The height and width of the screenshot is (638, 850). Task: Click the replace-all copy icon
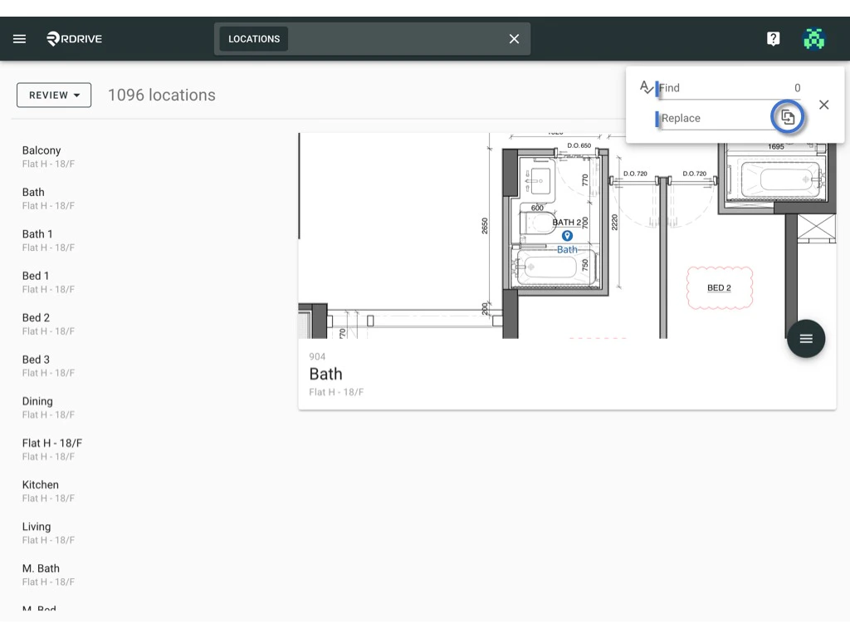tap(788, 116)
